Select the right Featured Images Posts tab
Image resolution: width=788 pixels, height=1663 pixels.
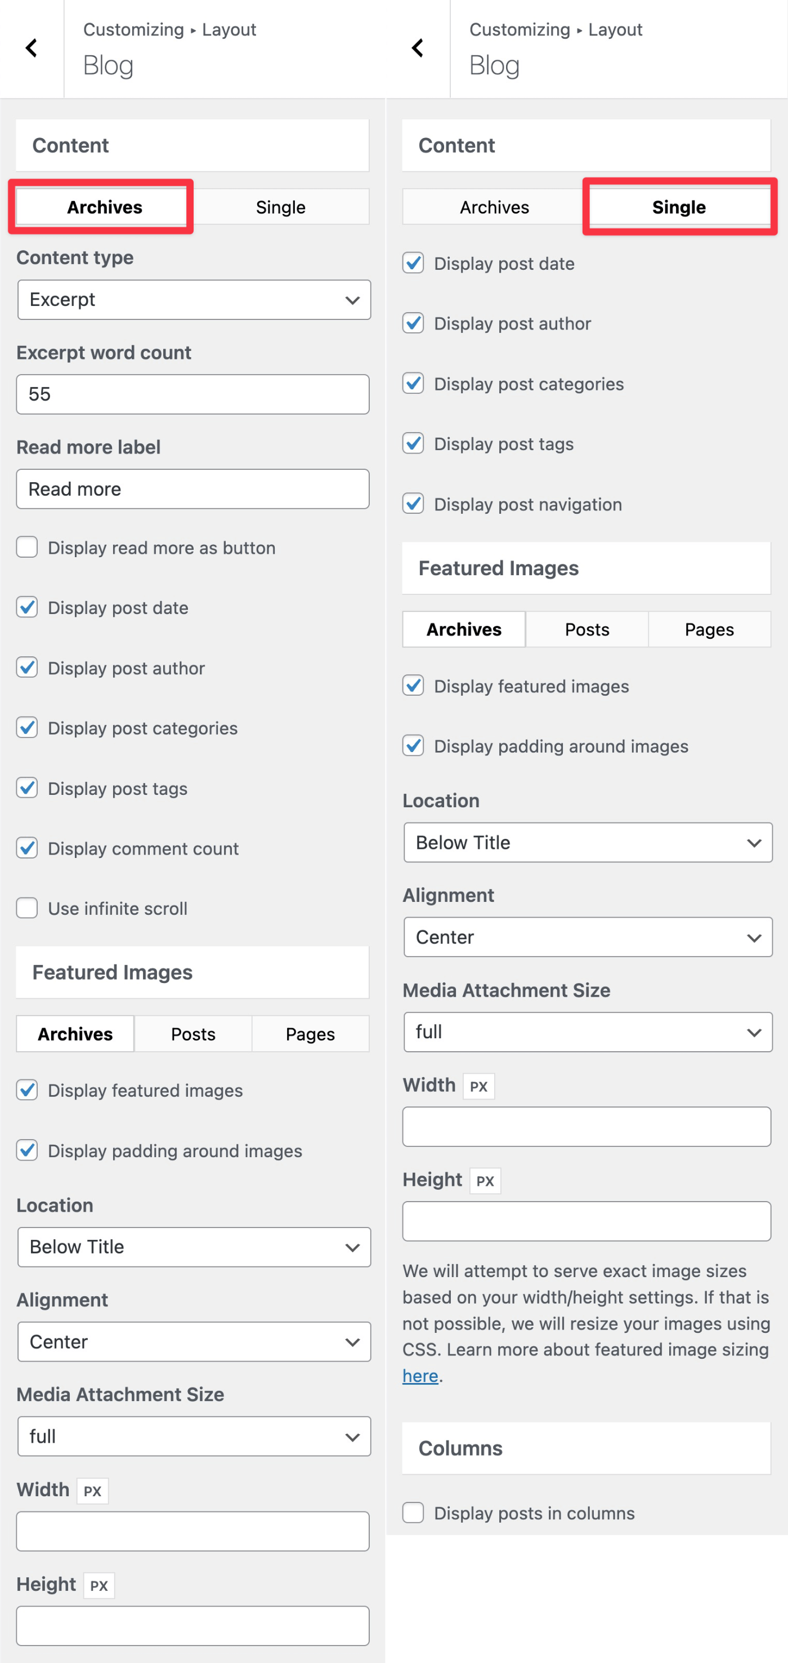(x=587, y=629)
